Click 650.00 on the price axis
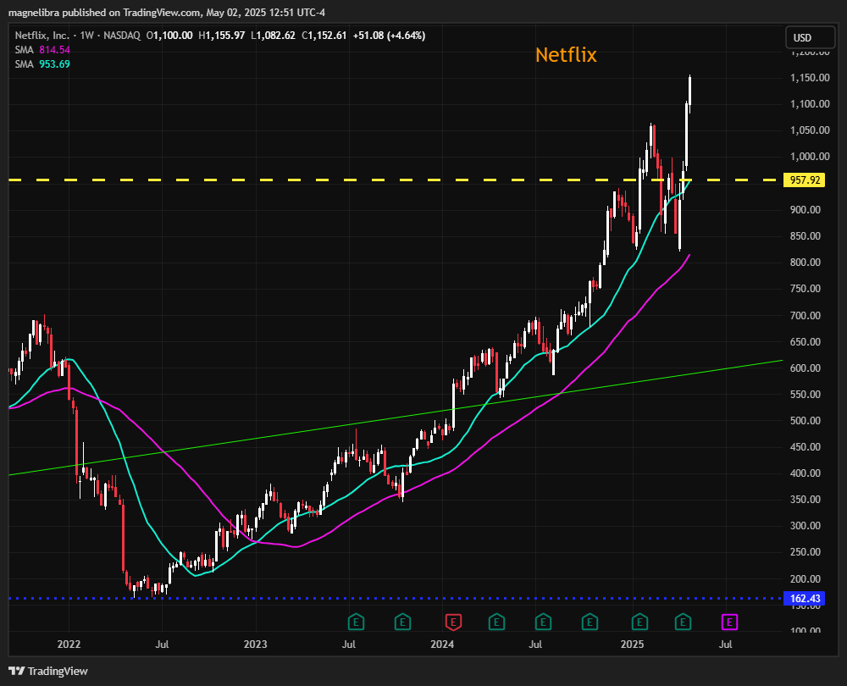The height and width of the screenshot is (686, 847). click(x=805, y=342)
